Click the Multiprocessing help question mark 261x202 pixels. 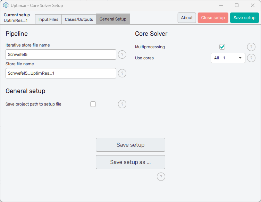click(x=251, y=47)
